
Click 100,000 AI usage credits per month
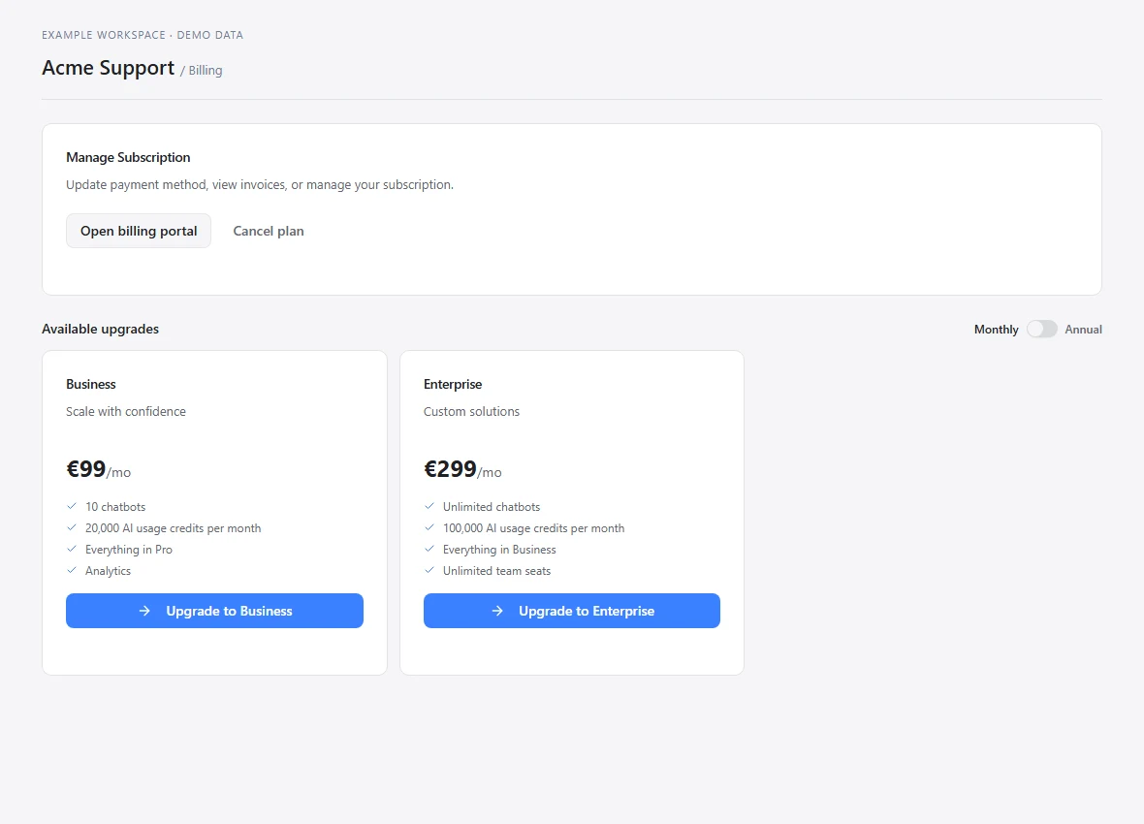tap(533, 527)
